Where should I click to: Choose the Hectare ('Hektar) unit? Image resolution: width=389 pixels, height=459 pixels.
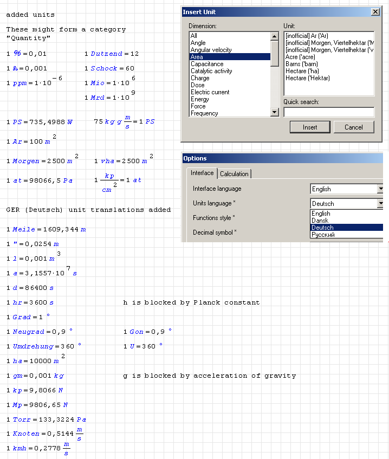(306, 78)
